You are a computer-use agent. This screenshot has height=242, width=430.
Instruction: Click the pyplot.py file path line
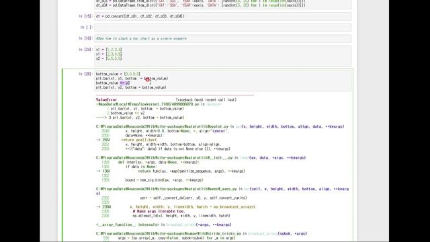pyautogui.click(x=220, y=126)
